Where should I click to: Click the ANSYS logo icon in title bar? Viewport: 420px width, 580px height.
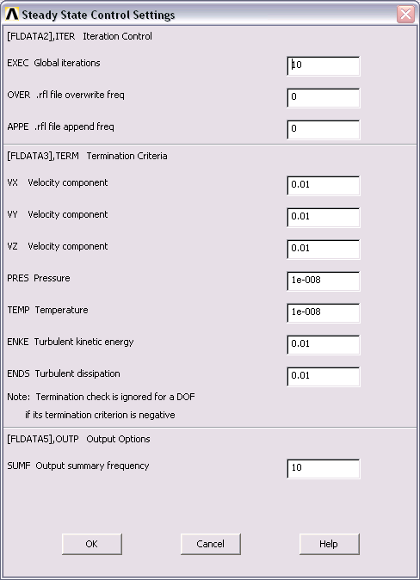tap(12, 15)
